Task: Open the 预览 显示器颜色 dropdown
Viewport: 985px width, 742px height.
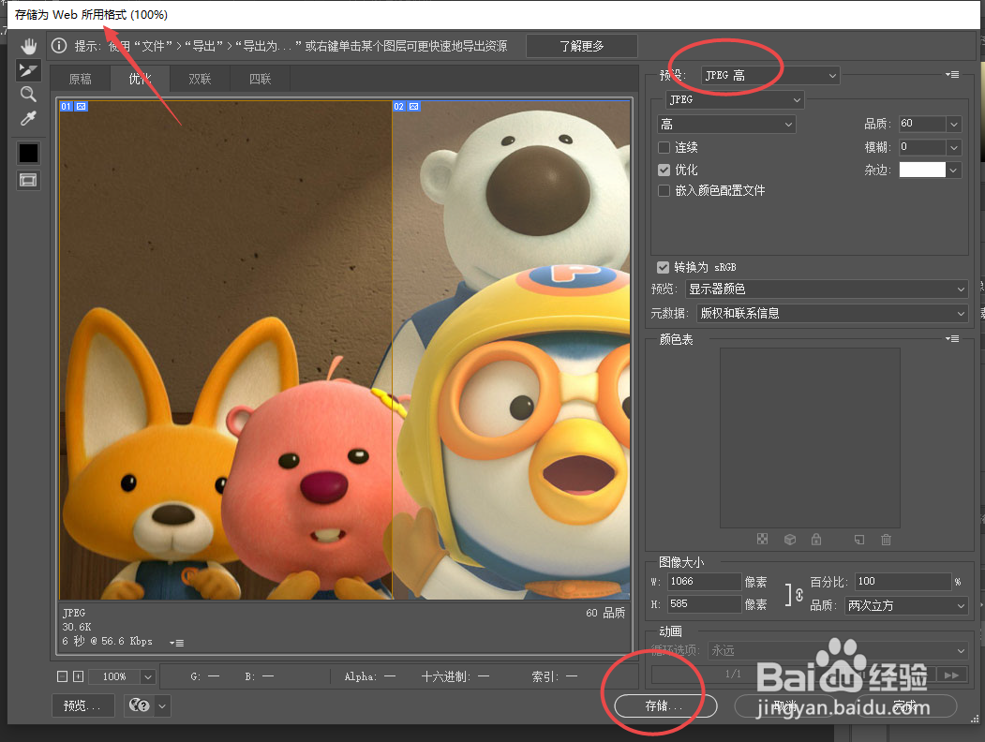Action: (827, 289)
